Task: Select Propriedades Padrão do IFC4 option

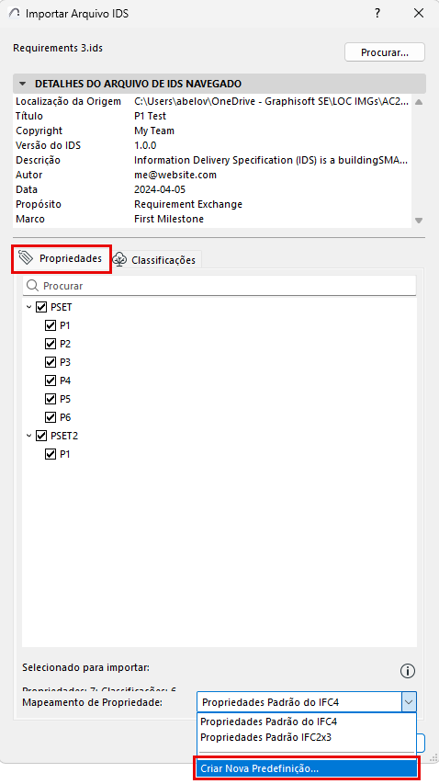Action: click(x=269, y=722)
